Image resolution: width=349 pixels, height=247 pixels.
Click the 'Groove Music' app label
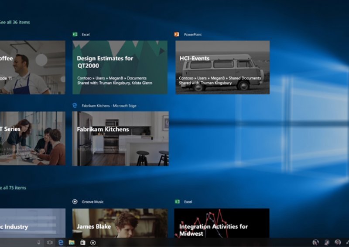click(x=92, y=202)
